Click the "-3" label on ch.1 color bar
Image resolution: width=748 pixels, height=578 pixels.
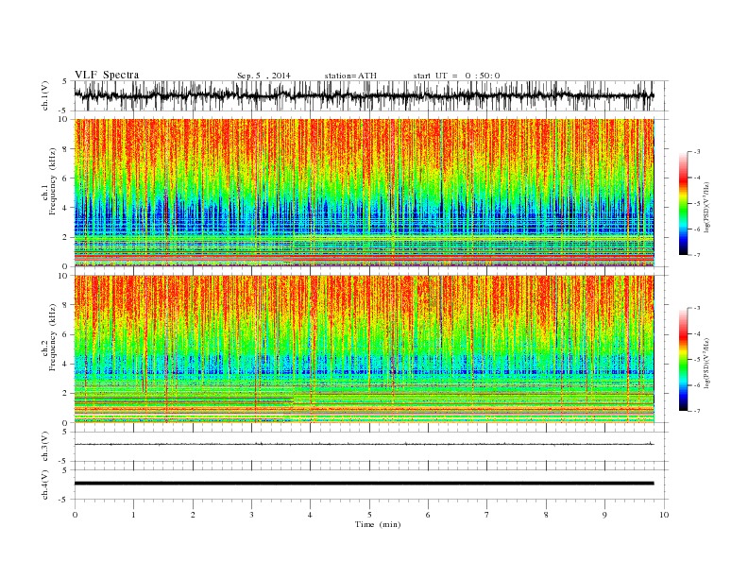coord(697,152)
